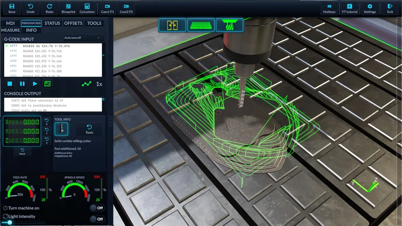Switch to Cam2 F2 view
402x226 pixels.
click(x=126, y=8)
